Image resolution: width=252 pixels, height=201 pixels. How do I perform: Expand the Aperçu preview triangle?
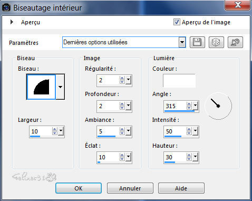click(x=12, y=22)
